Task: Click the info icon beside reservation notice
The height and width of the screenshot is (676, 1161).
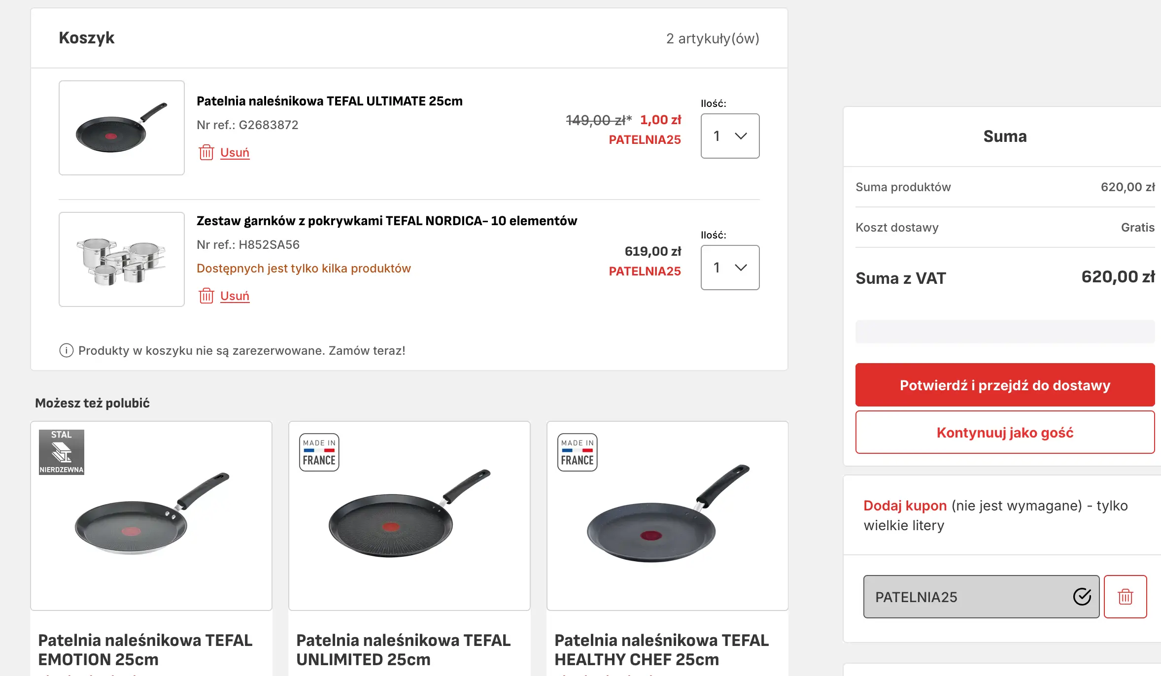Action: (66, 350)
